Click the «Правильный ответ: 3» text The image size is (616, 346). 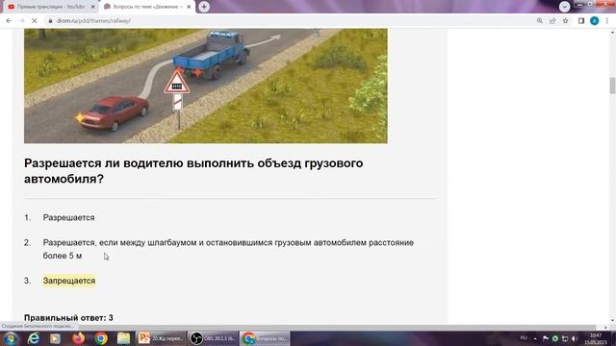(x=68, y=318)
